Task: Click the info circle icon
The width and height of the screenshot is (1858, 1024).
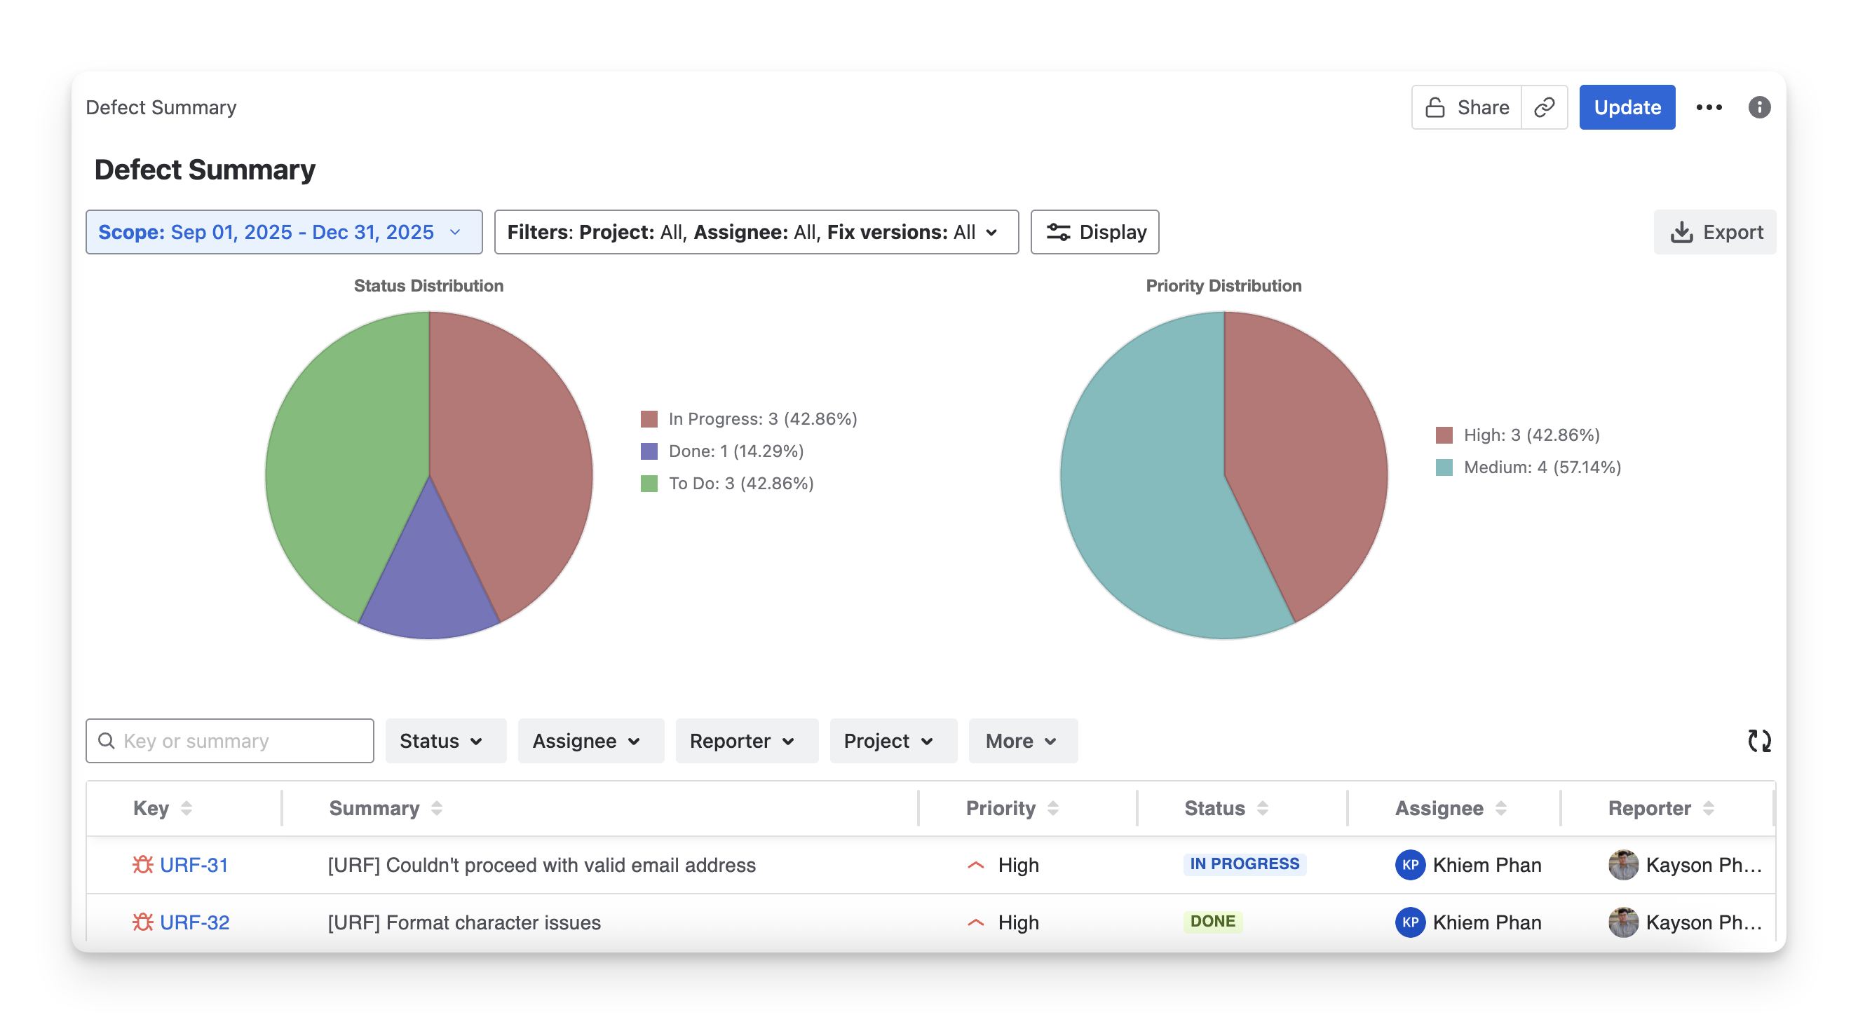Action: [1759, 107]
